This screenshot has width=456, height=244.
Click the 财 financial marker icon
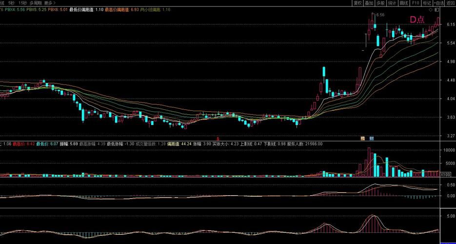pyautogui.click(x=372, y=139)
